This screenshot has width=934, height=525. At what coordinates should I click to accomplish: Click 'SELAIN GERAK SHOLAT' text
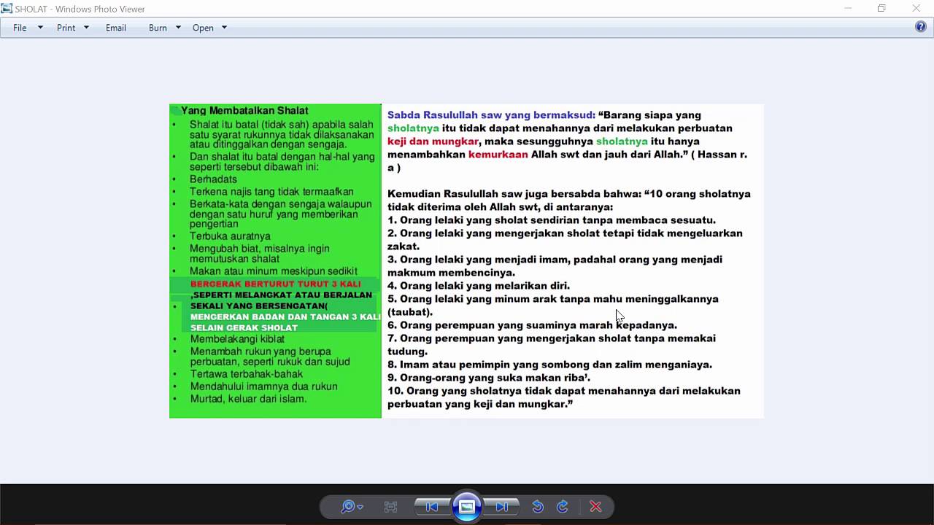[244, 328]
